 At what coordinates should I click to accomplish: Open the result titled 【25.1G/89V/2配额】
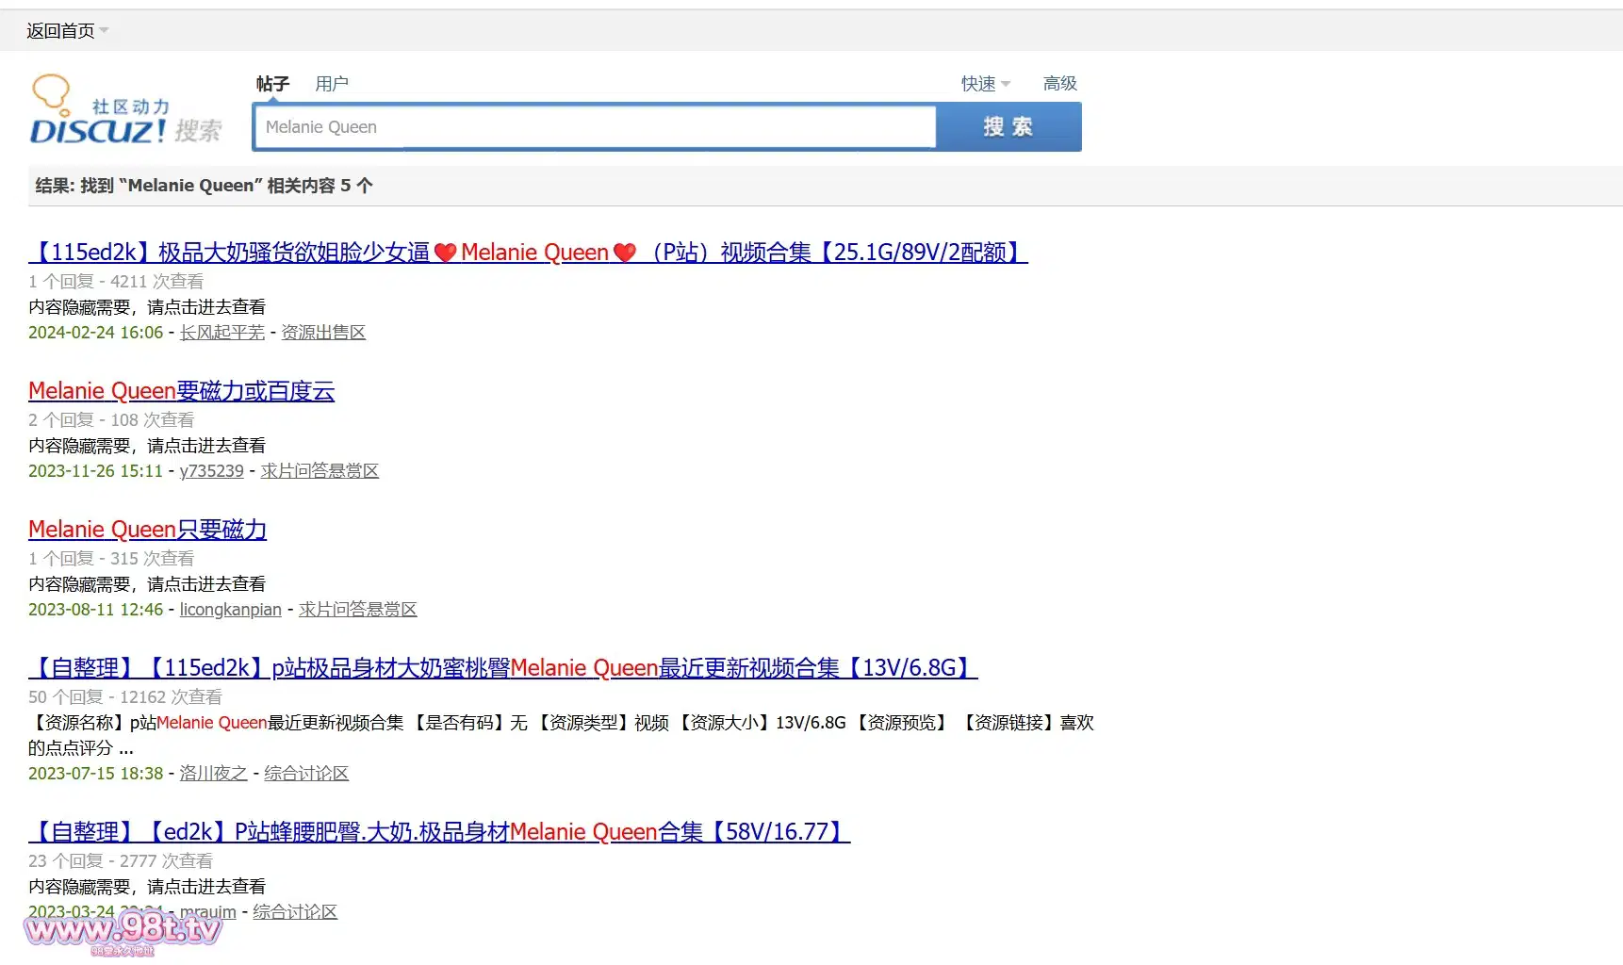528,252
